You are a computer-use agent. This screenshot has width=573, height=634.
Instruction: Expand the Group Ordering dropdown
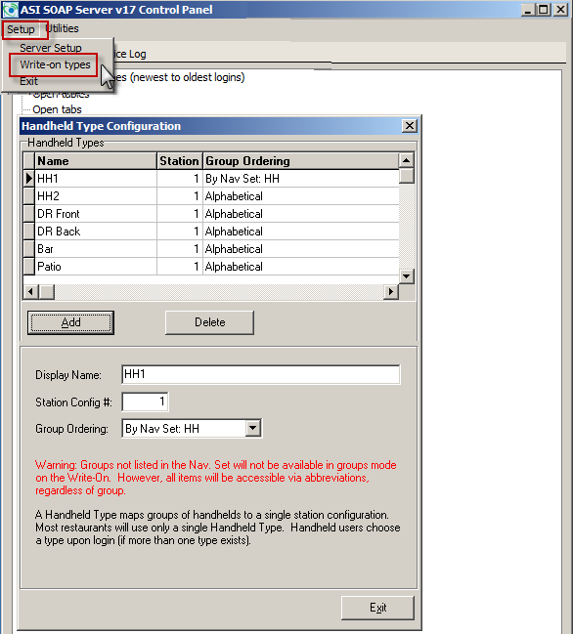point(253,428)
